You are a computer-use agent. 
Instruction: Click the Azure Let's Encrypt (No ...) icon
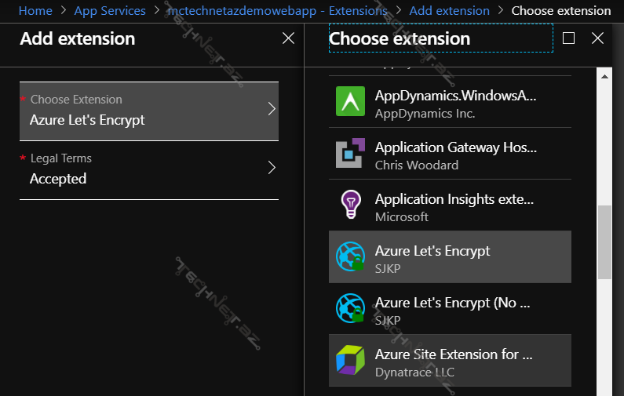[x=350, y=308]
